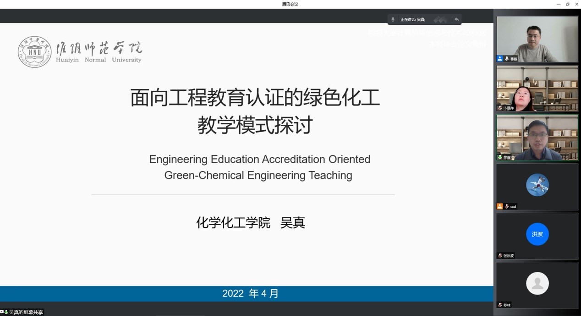Click the Huaiyin Normal University logo on slide
581x316 pixels.
click(35, 52)
